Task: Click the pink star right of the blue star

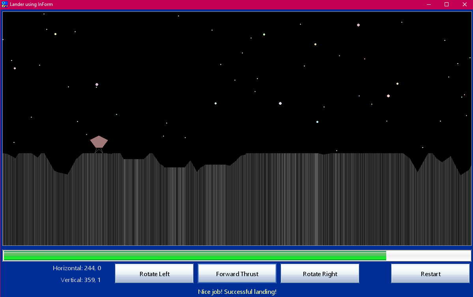Action: point(388,96)
